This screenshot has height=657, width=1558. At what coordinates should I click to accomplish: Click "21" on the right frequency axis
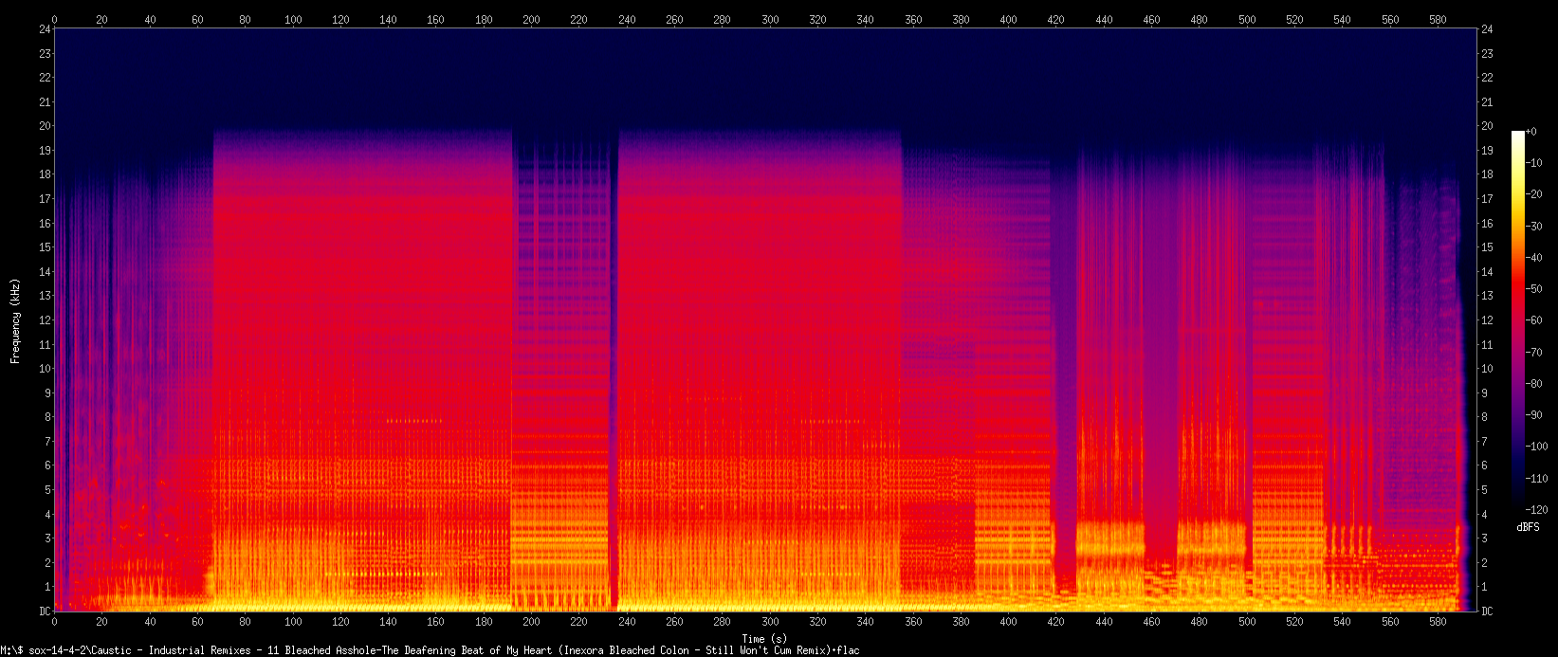(x=1487, y=102)
